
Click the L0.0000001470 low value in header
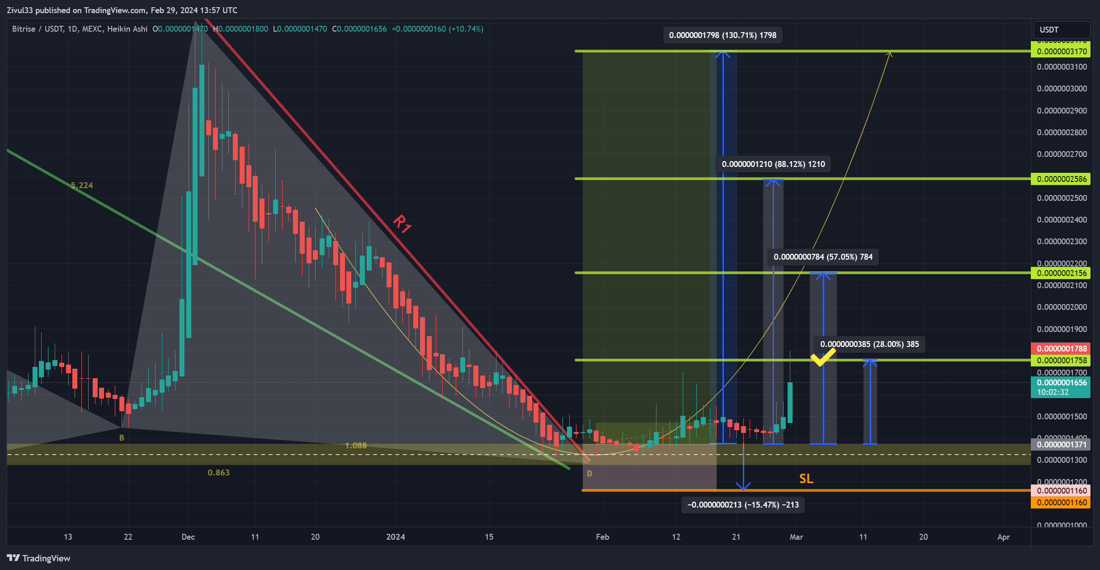click(x=300, y=29)
